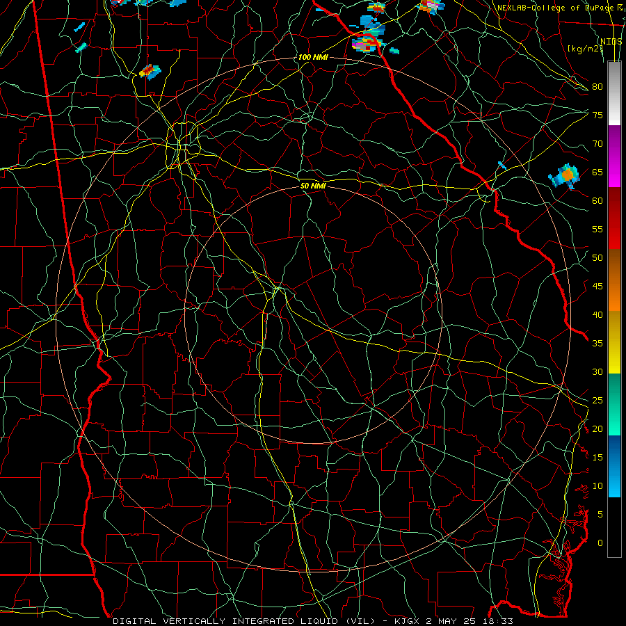Click the Digital Vertically Integrated Liquid title caption
Image resolution: width=626 pixels, height=626 pixels.
tap(312, 621)
